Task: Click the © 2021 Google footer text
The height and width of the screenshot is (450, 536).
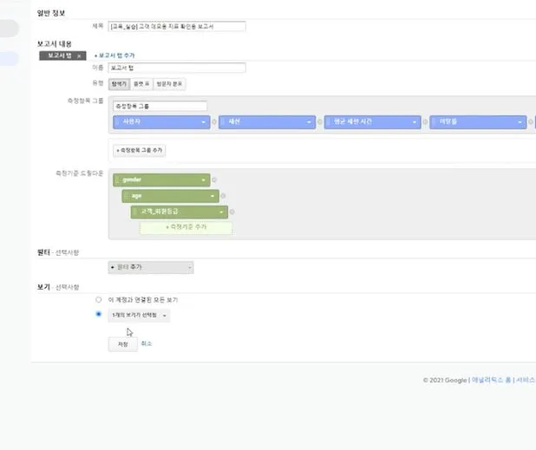Action: 445,380
